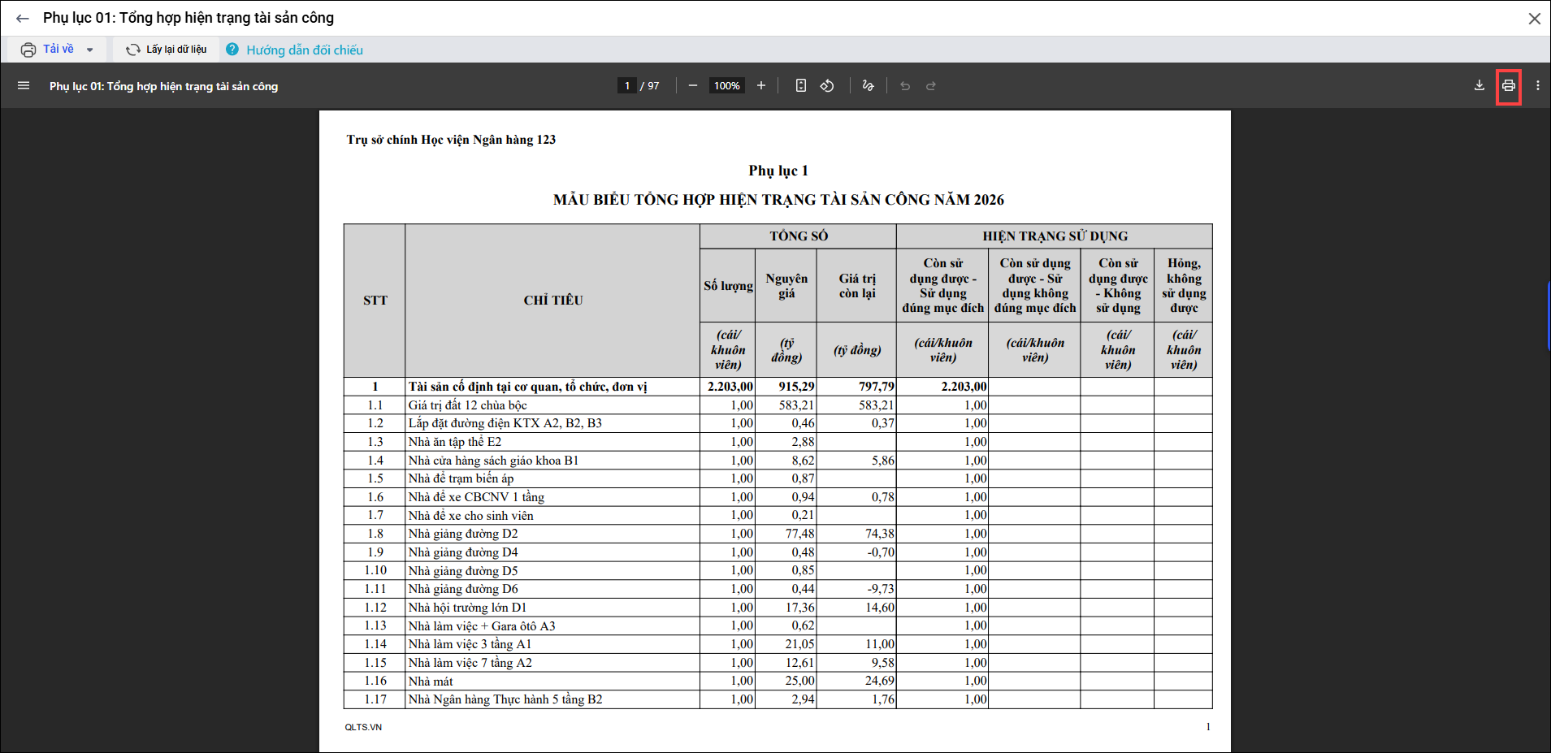1551x753 pixels.
Task: Click the vertical scrollbar on right edge
Action: pos(1548,315)
